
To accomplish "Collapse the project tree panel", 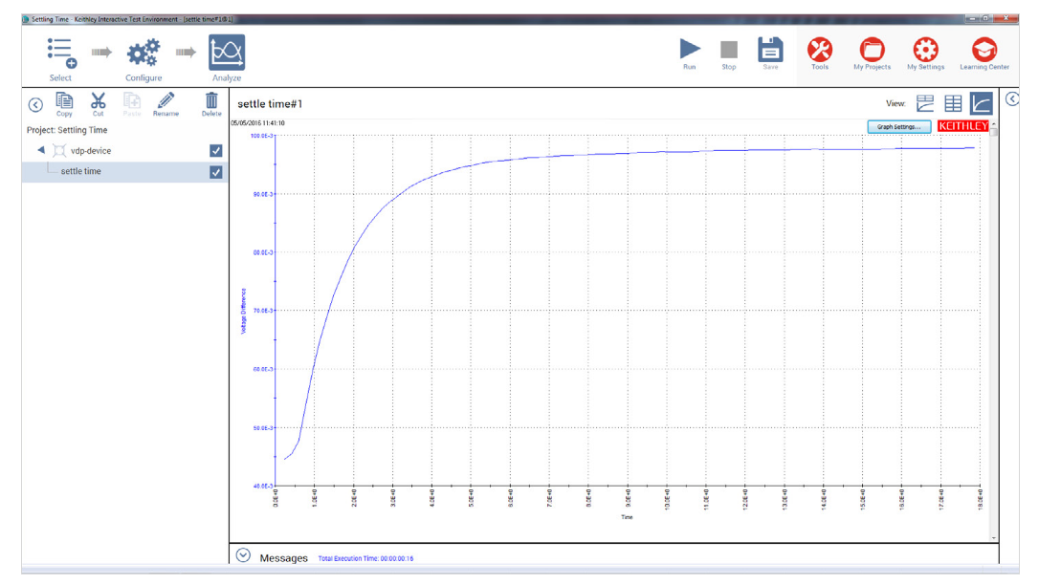I will coord(35,103).
